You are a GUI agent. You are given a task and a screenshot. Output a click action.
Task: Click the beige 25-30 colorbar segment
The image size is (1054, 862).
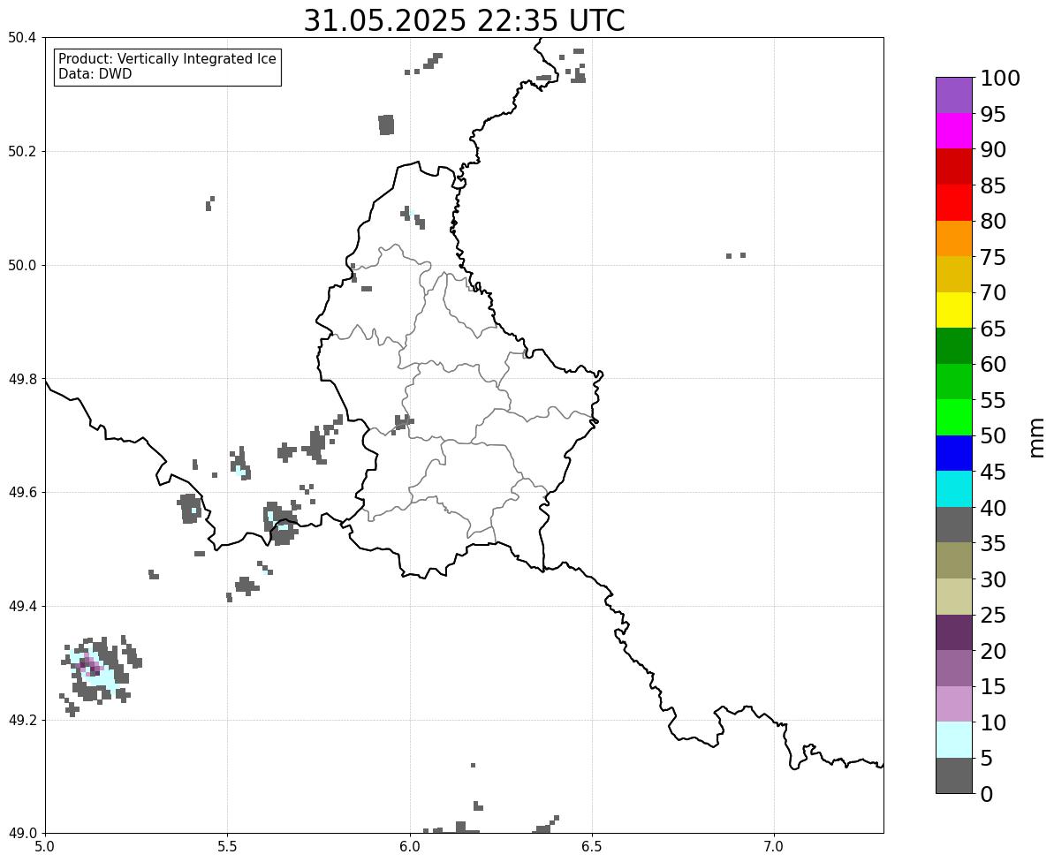point(954,597)
